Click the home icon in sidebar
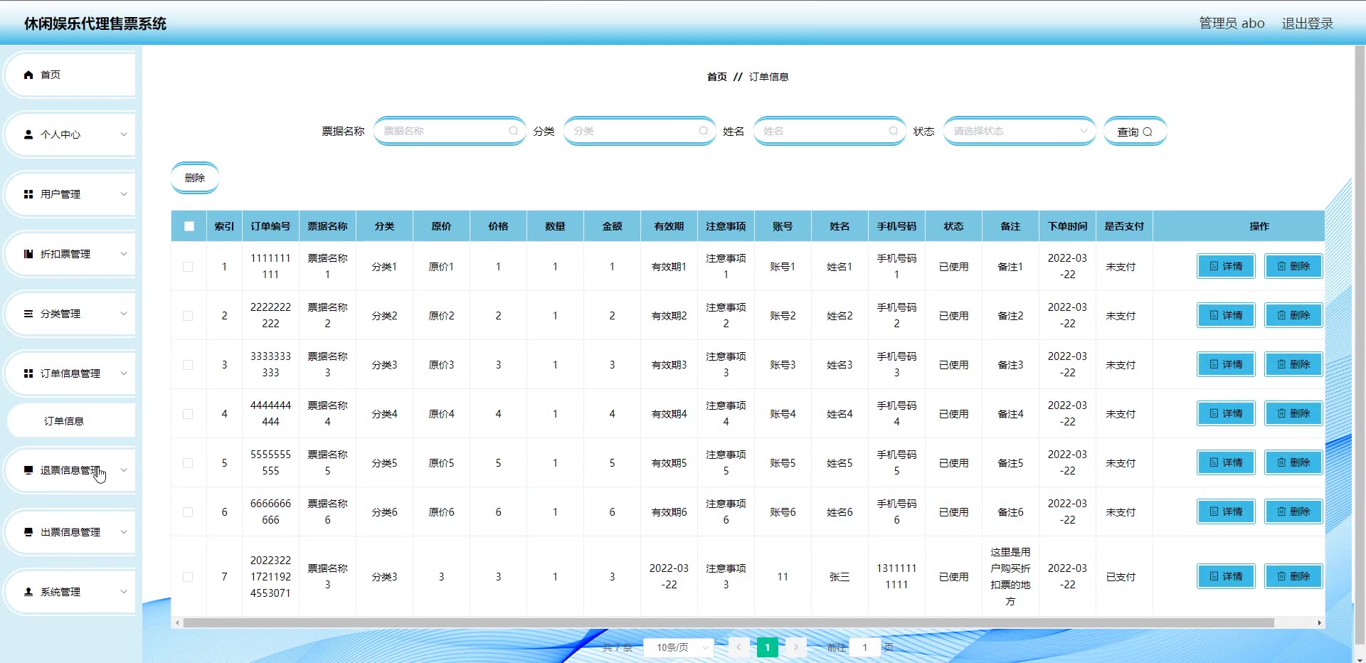Viewport: 1366px width, 663px height. pyautogui.click(x=28, y=75)
